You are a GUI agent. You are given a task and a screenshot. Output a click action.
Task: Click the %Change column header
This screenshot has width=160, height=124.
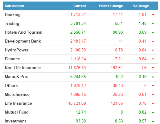[141, 6]
